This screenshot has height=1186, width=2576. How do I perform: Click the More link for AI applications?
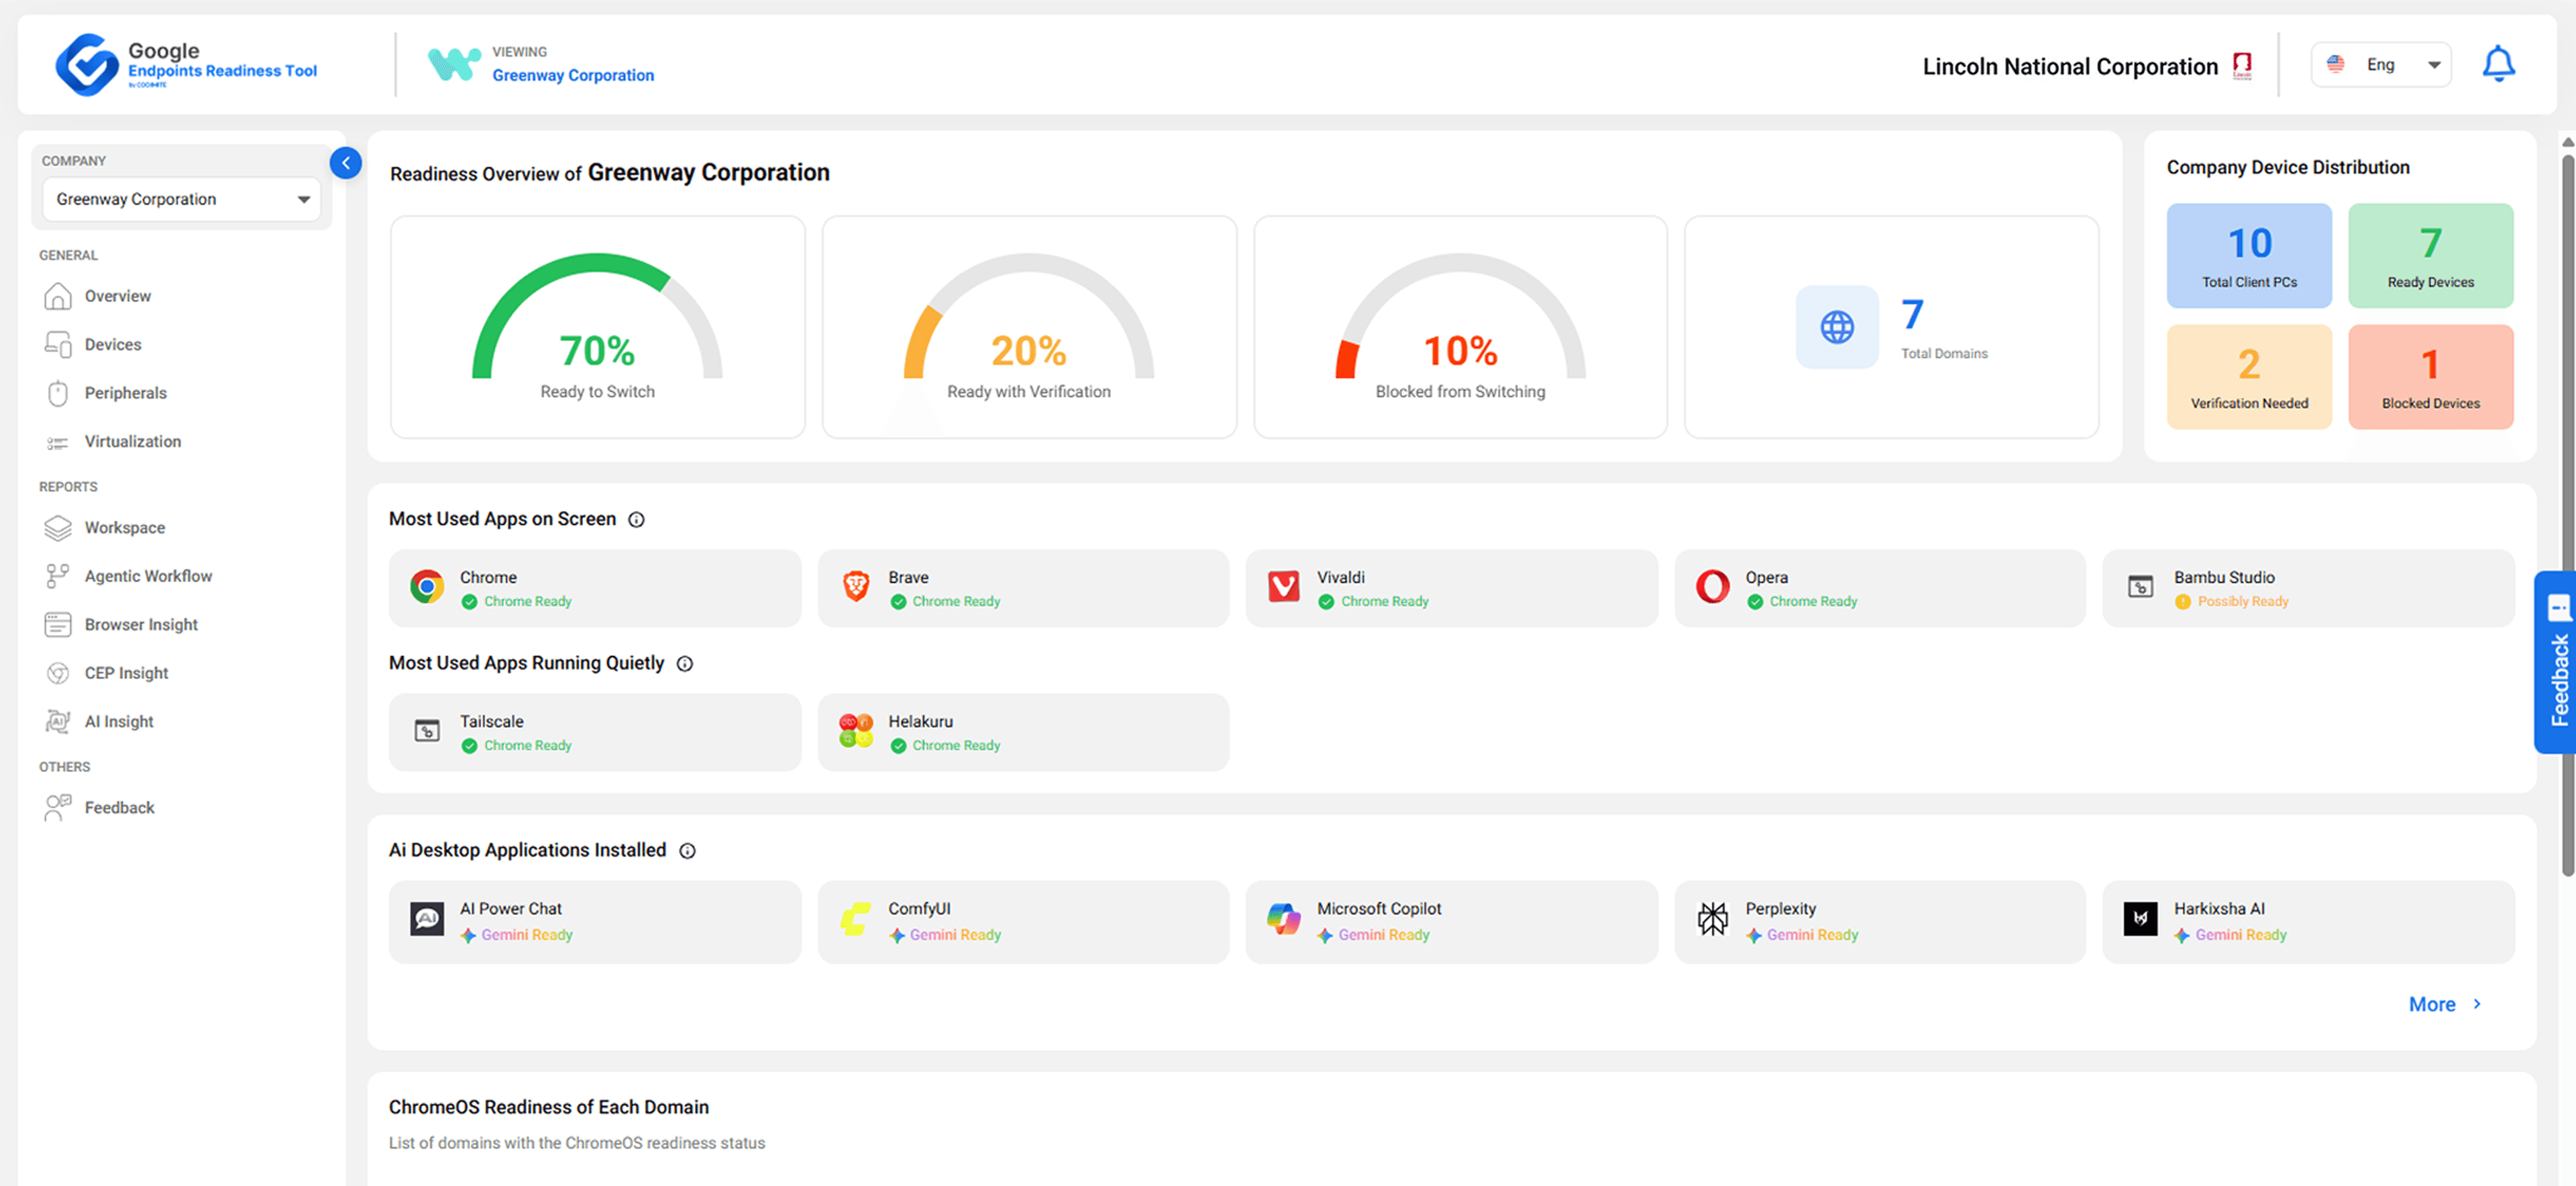2445,1005
